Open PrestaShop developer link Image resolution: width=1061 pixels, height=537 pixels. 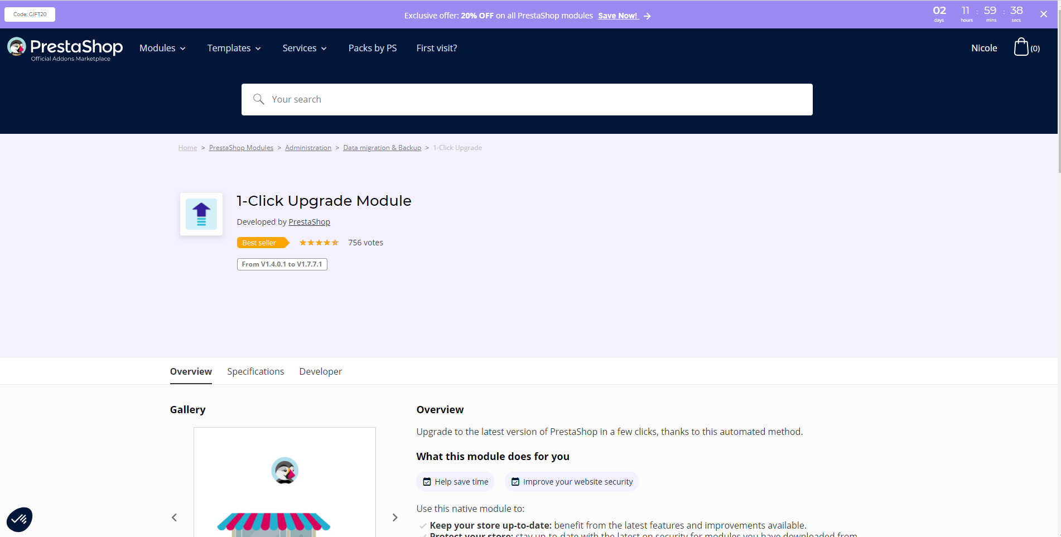(310, 222)
